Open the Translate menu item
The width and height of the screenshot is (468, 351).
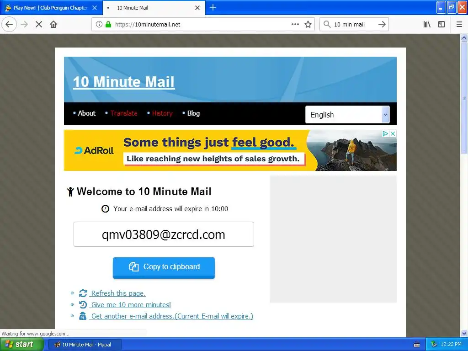pyautogui.click(x=124, y=113)
